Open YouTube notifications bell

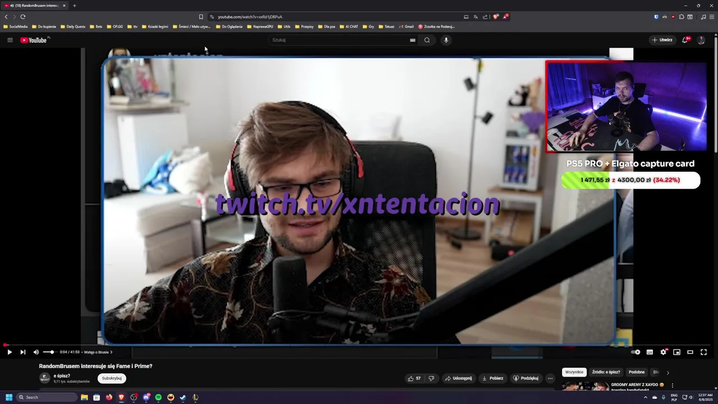click(685, 40)
